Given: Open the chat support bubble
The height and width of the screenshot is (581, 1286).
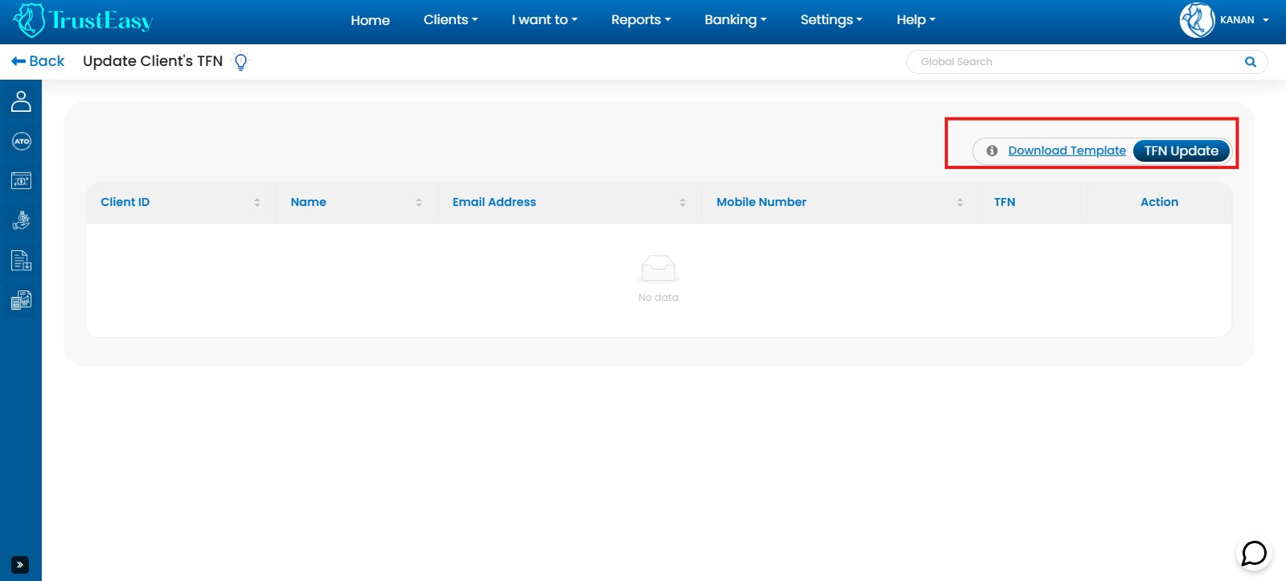Looking at the screenshot, I should 1253,553.
